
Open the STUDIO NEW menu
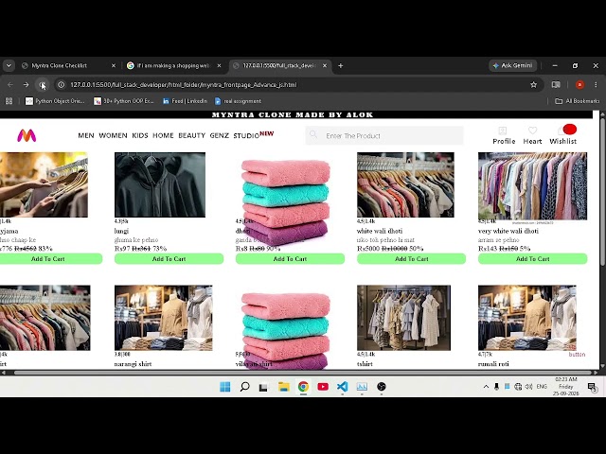point(254,135)
